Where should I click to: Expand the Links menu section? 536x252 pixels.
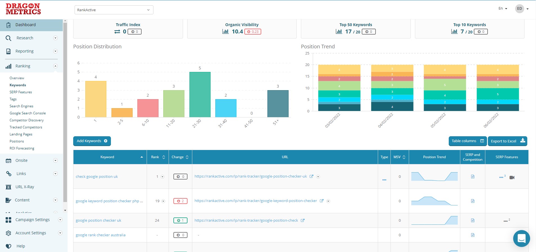coord(55,174)
